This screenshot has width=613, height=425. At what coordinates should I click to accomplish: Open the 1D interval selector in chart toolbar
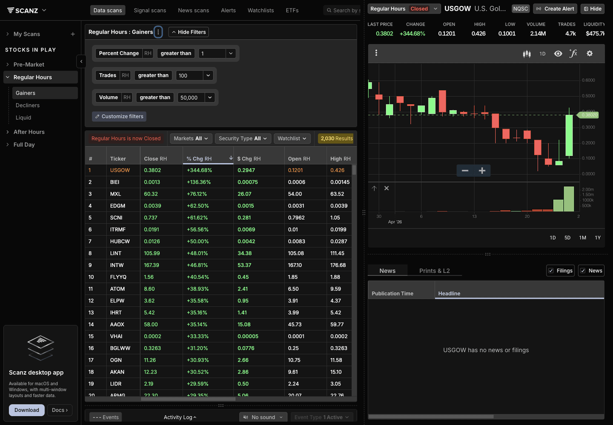(542, 54)
